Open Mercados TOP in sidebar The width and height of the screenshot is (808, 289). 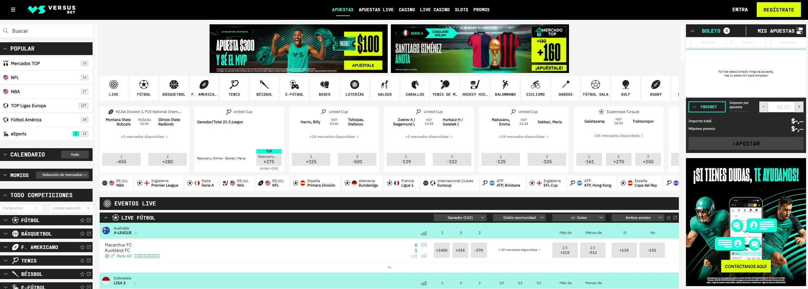[x=46, y=63]
